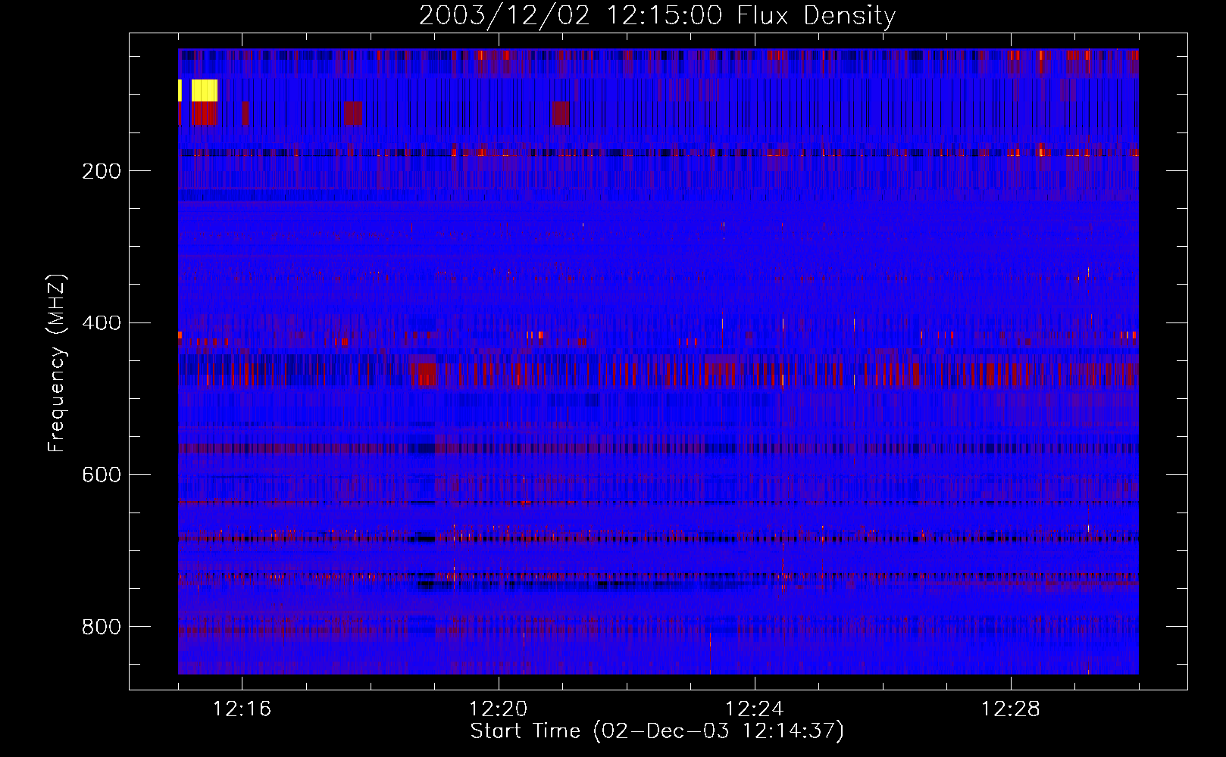Click the 12:24 time tick label
This screenshot has height=757, width=1226.
[754, 709]
